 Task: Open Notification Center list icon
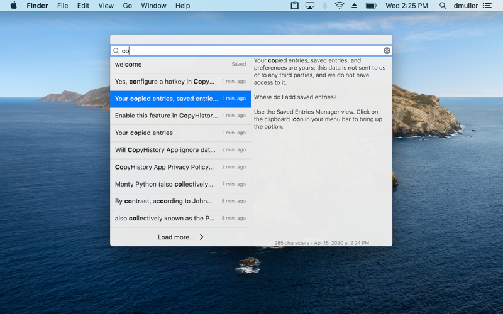[x=487, y=6]
